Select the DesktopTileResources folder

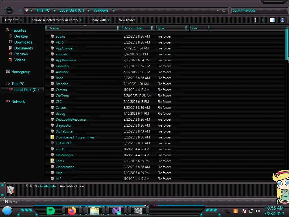click(71, 120)
